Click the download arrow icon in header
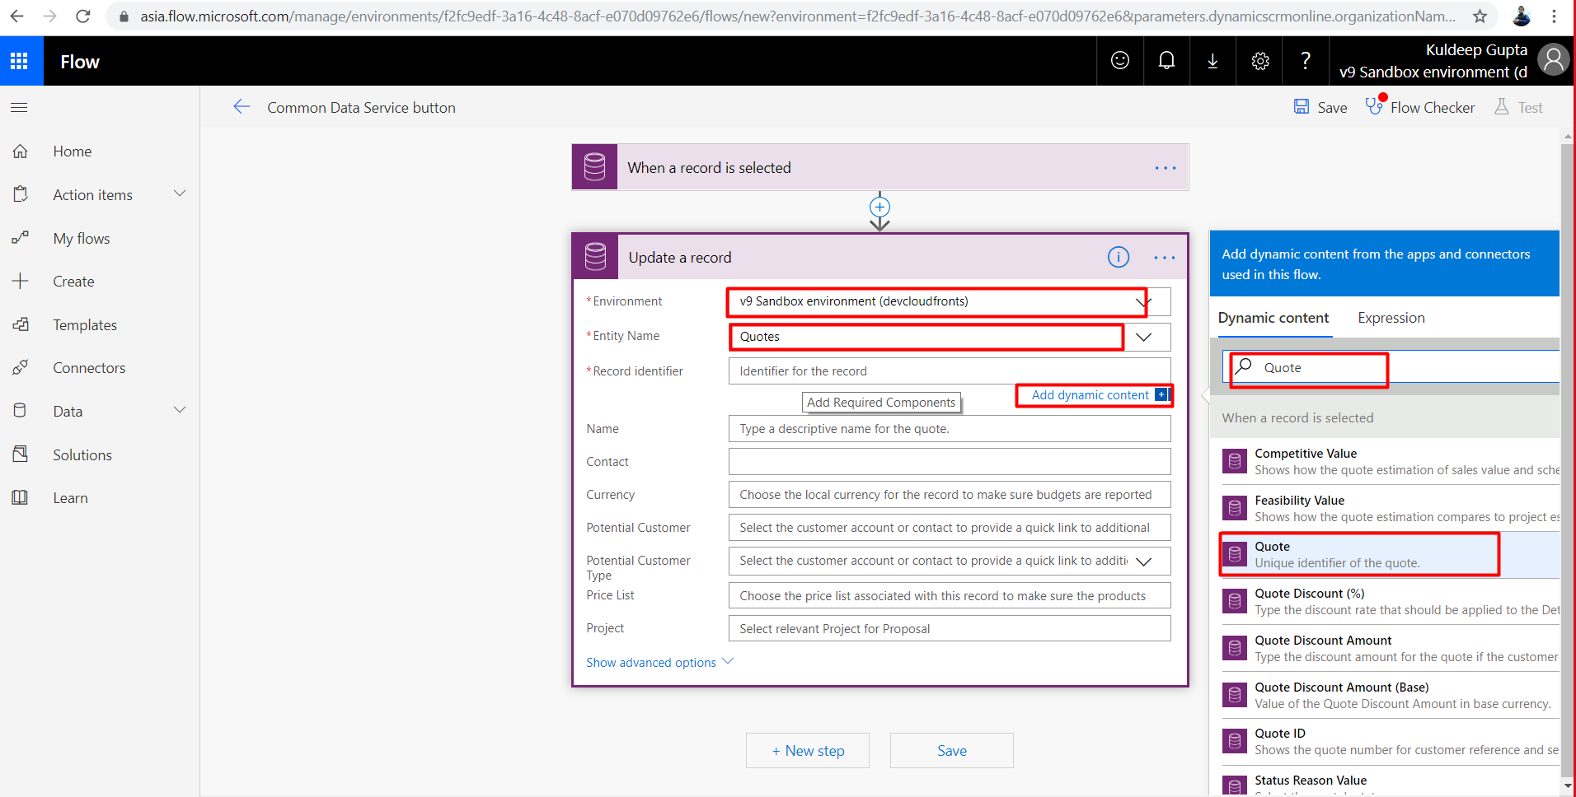 tap(1212, 60)
